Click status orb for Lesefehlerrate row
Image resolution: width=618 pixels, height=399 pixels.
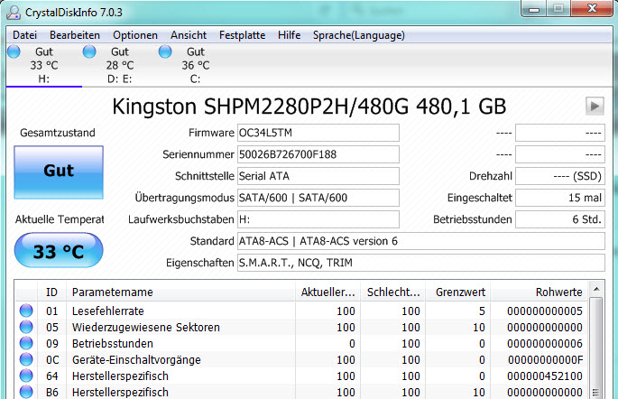click(26, 311)
